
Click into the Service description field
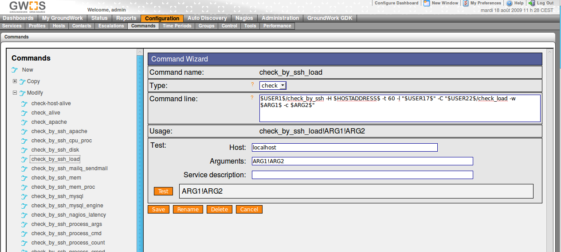(362, 175)
